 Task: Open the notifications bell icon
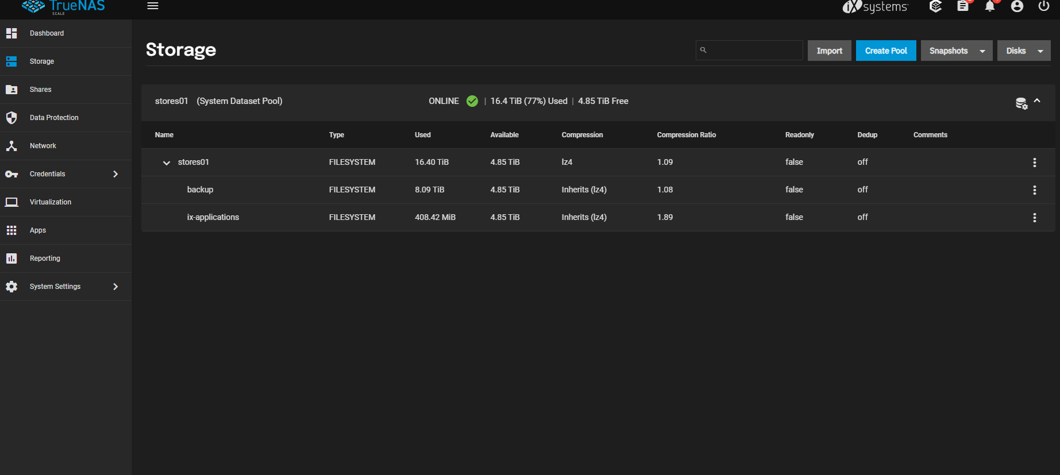989,6
